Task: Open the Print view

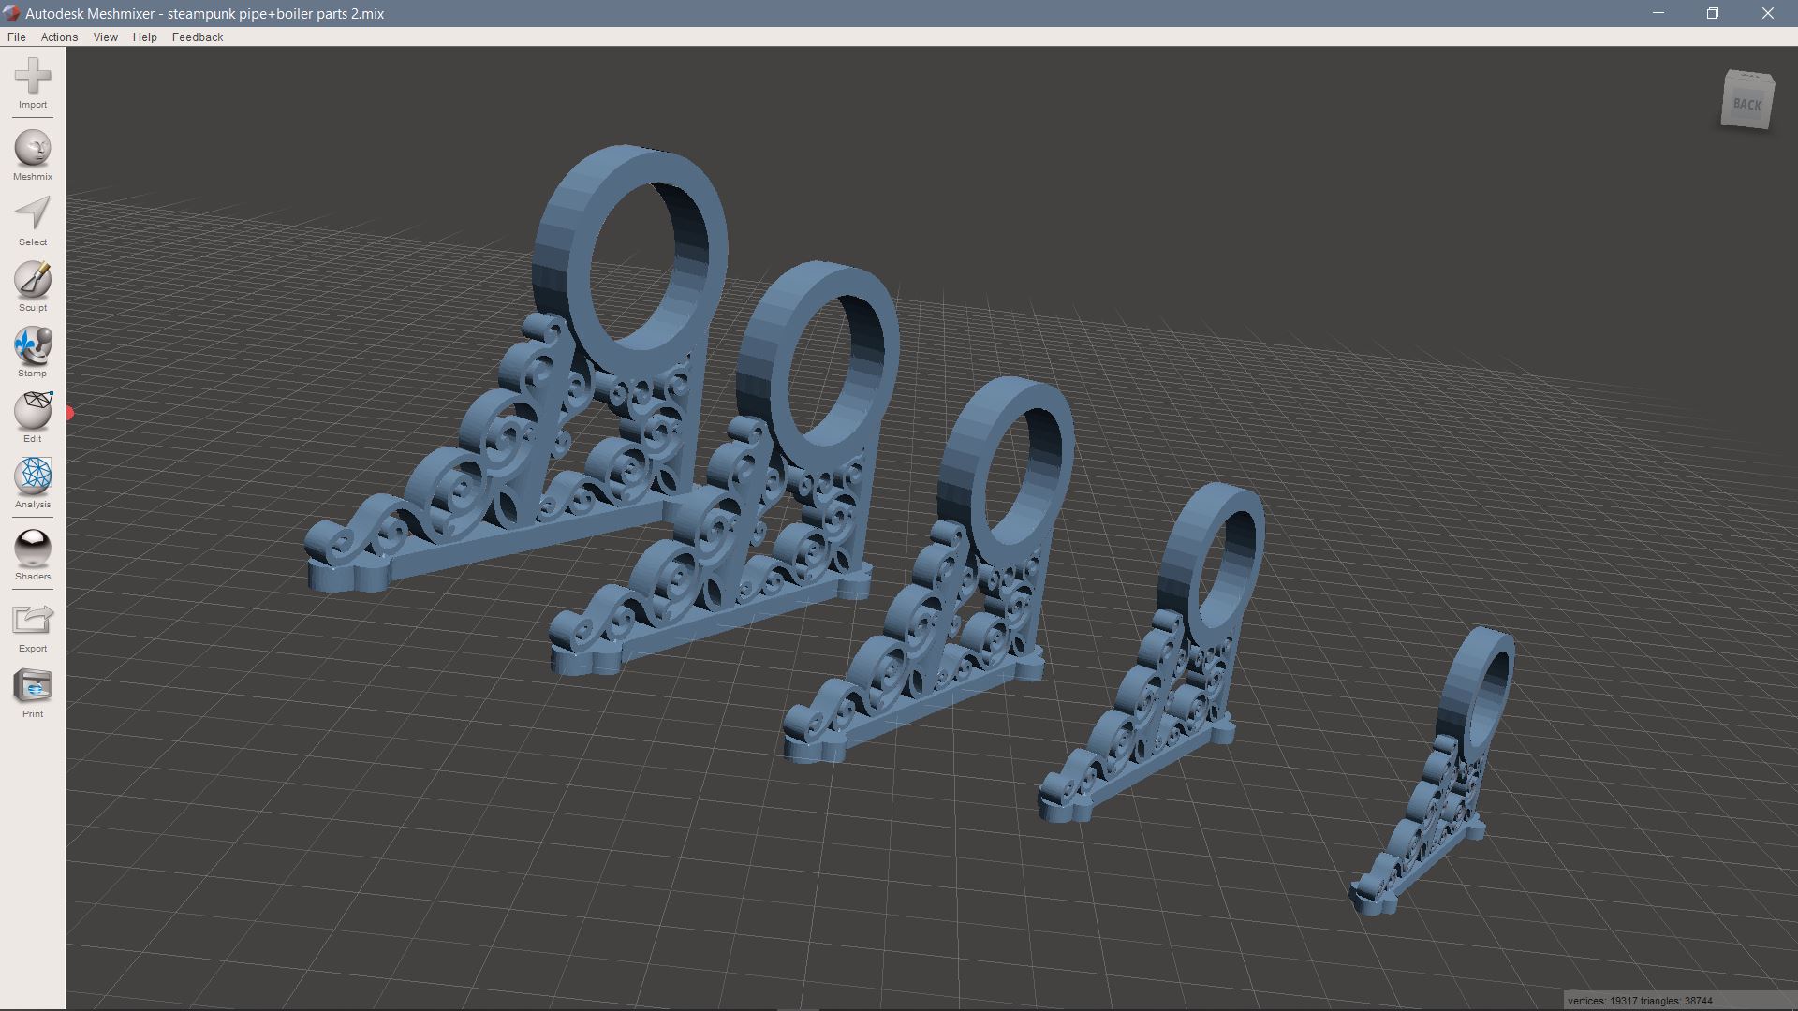Action: pos(33,693)
